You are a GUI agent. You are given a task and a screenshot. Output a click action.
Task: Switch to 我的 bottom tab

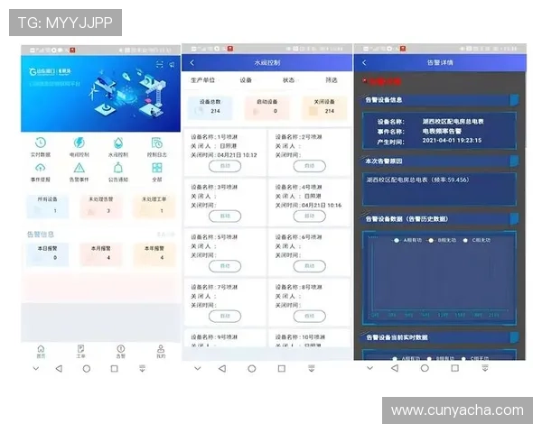coord(161,352)
